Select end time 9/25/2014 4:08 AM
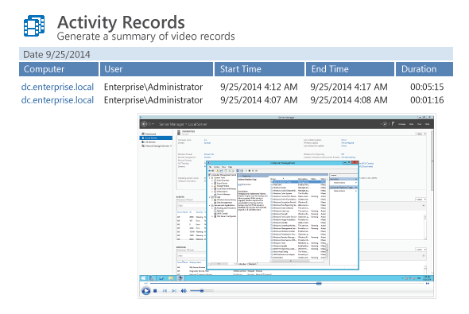Image resolution: width=469 pixels, height=314 pixels. 349,100
